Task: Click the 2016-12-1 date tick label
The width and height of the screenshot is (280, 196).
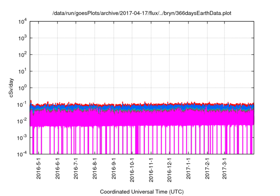Action: [x=169, y=171]
